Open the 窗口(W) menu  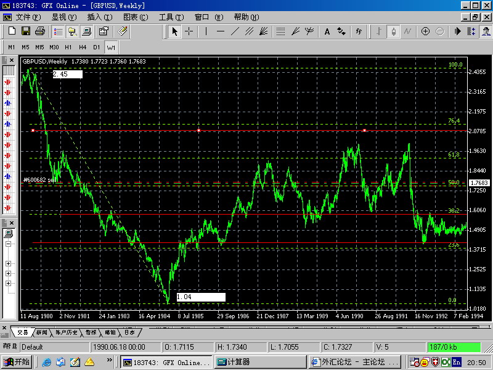click(x=209, y=17)
